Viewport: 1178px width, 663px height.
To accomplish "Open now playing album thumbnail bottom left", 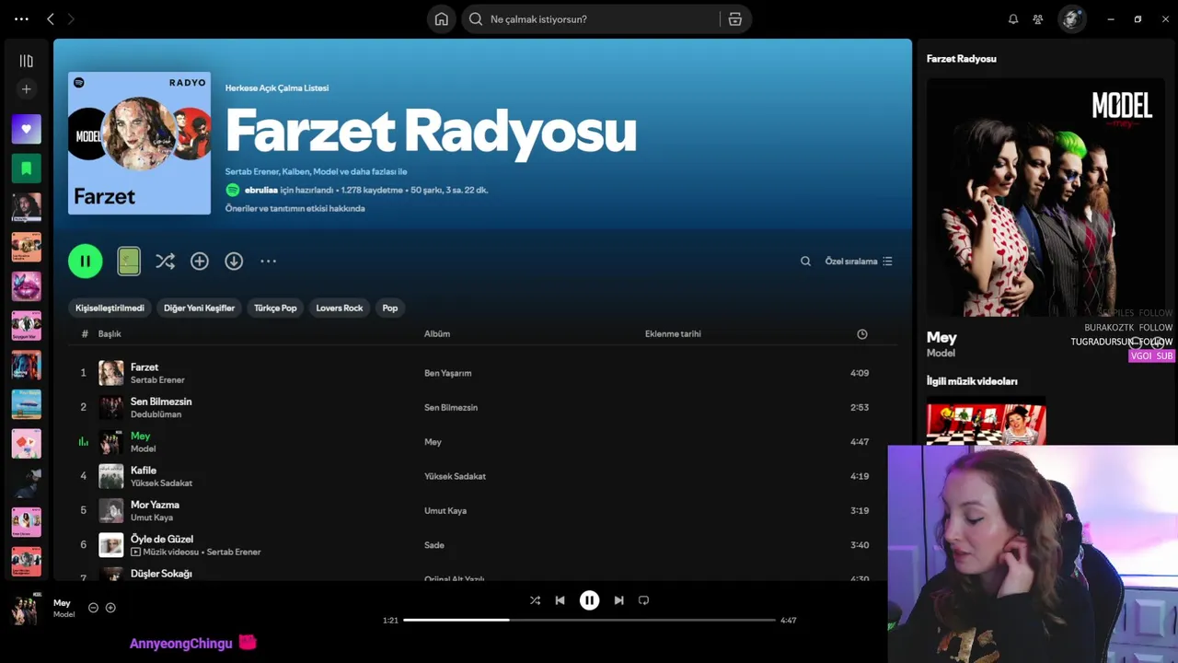I will tap(26, 608).
